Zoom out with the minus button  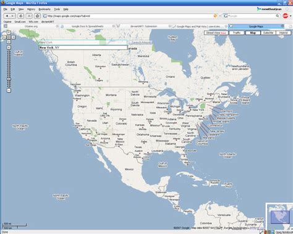click(9, 90)
